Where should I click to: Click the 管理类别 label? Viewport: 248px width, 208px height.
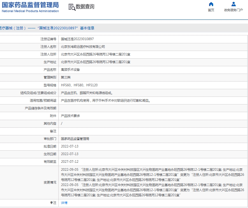50,77
